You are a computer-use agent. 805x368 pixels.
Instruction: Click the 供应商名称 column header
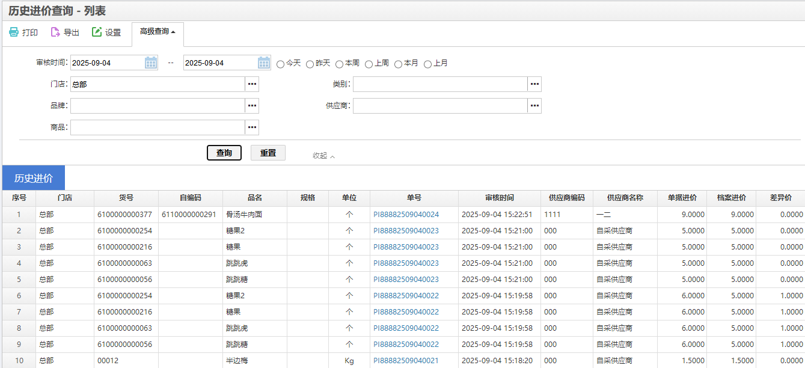pos(625,198)
